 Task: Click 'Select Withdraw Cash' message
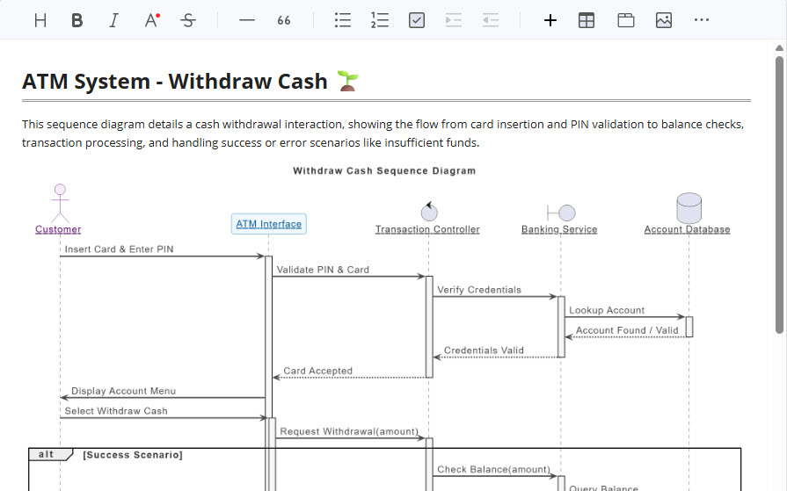[116, 411]
